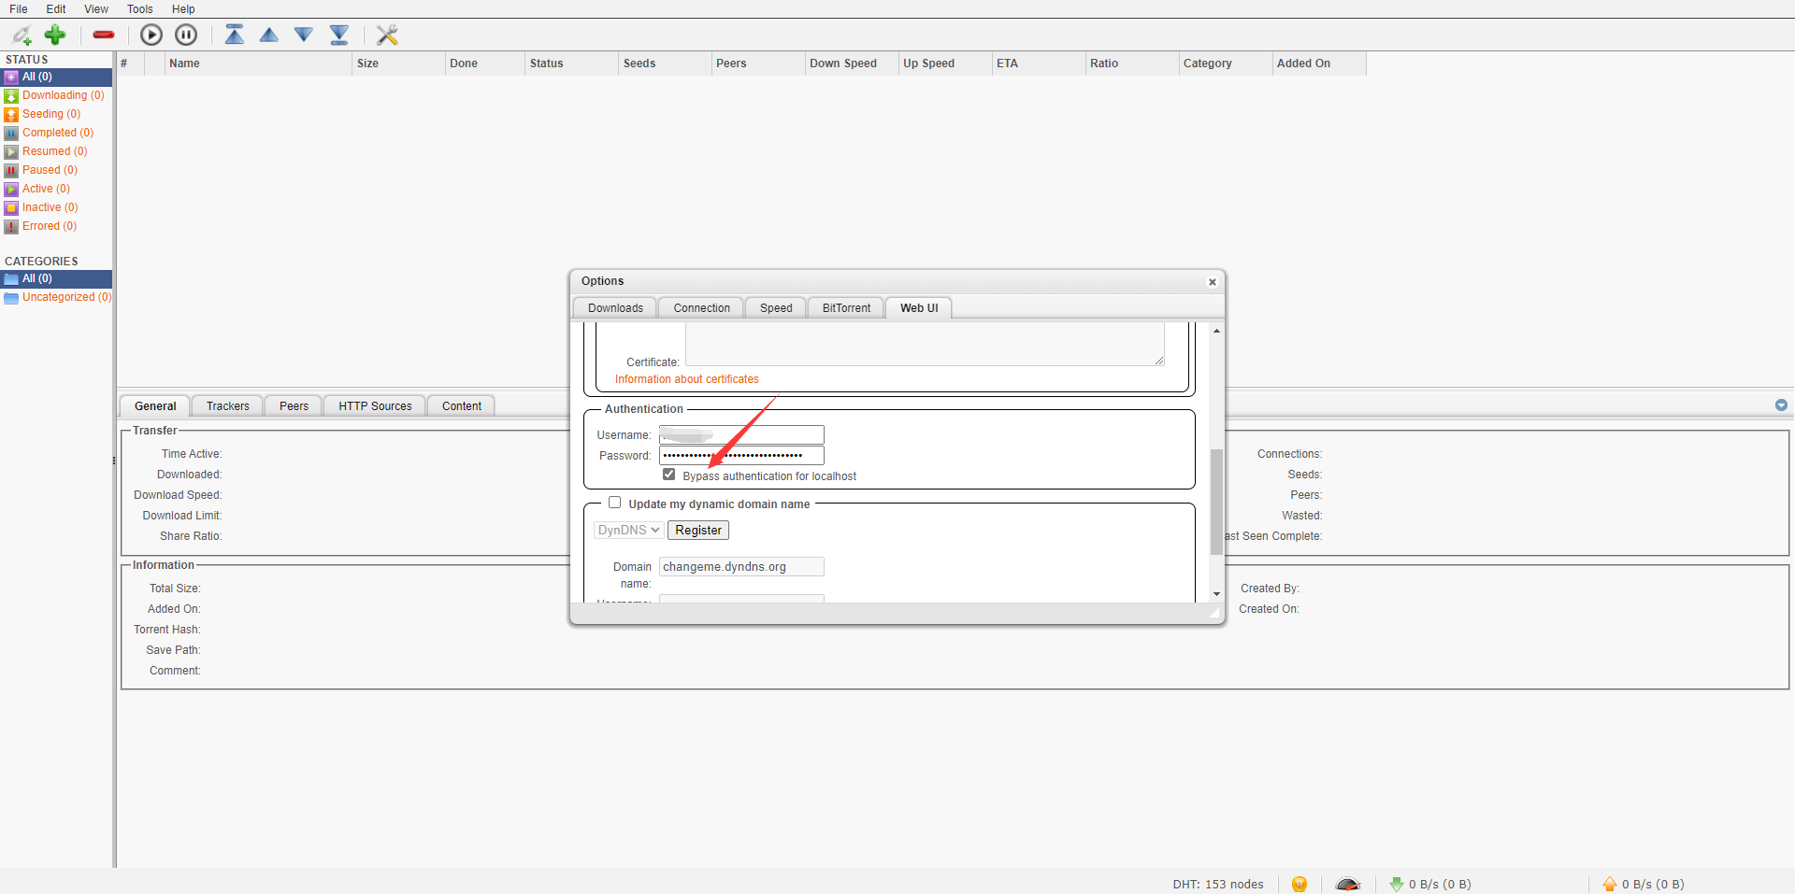This screenshot has width=1795, height=894.
Task: Click the changeme.dyndns.org domain field
Action: click(x=740, y=566)
